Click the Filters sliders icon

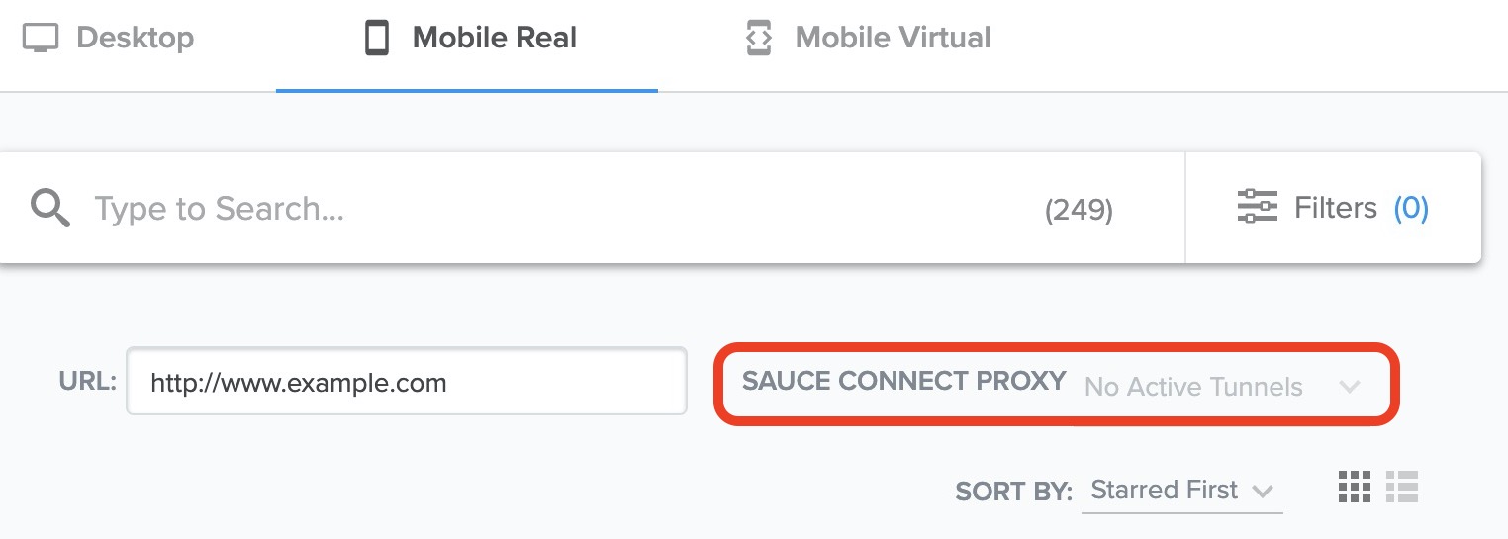tap(1258, 207)
